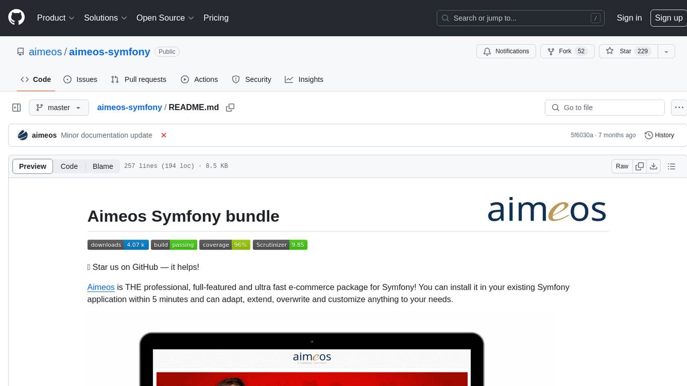Viewport: 687px width, 386px height.
Task: Click the aimeos logo image
Action: (x=547, y=210)
